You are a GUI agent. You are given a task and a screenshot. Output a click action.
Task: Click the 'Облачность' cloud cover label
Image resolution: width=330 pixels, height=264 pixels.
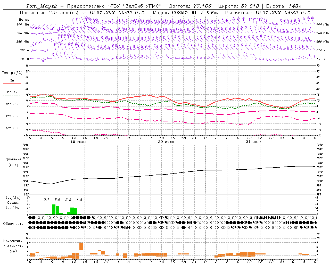(x=13, y=224)
